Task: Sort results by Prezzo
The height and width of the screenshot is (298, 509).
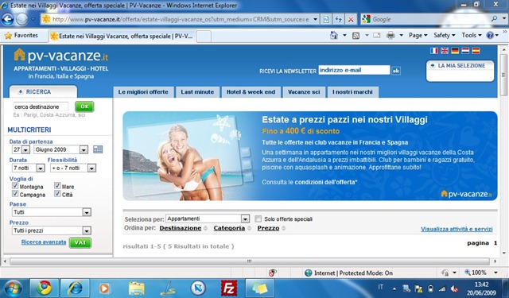Action: point(269,228)
